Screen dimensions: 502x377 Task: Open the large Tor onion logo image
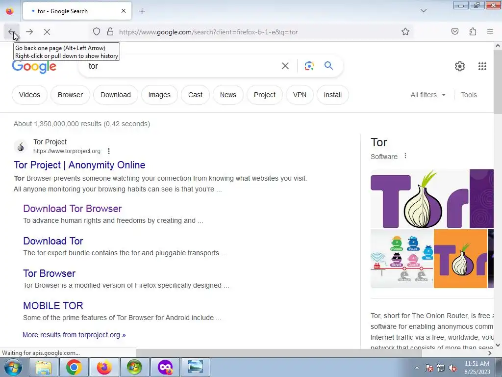(x=420, y=199)
